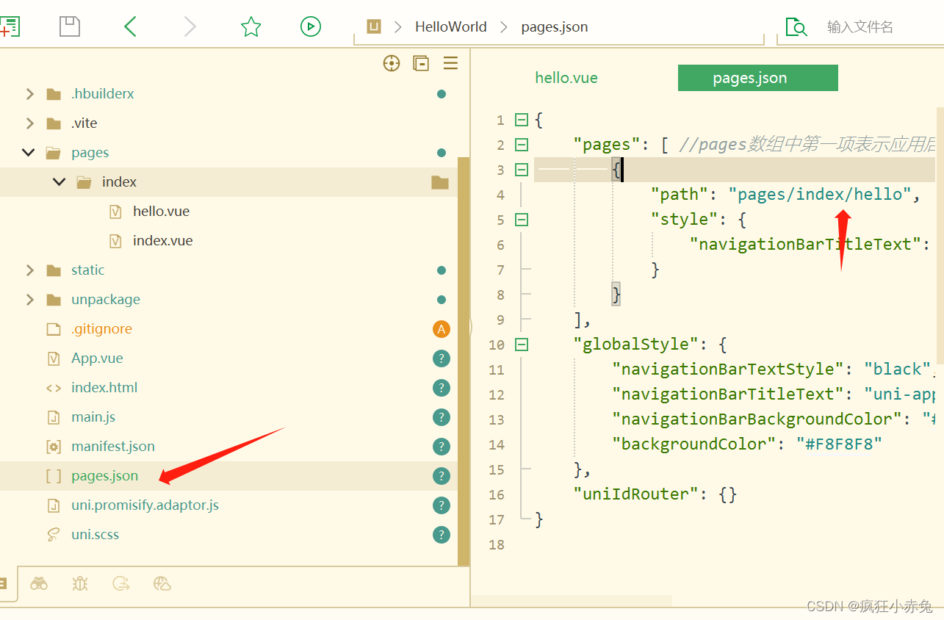
Task: Open App.vue in the file tree
Action: (x=97, y=358)
